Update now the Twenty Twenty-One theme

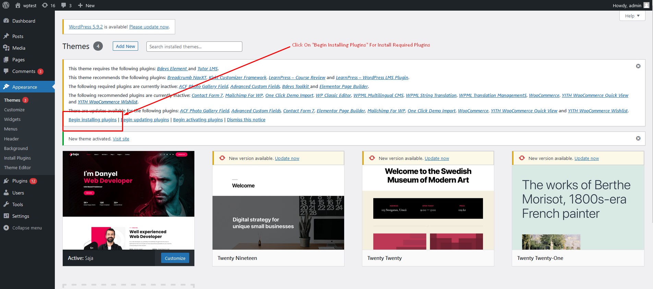(x=587, y=158)
